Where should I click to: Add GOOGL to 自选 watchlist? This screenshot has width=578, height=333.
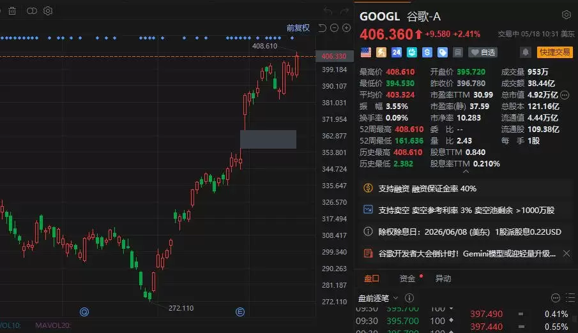point(483,52)
